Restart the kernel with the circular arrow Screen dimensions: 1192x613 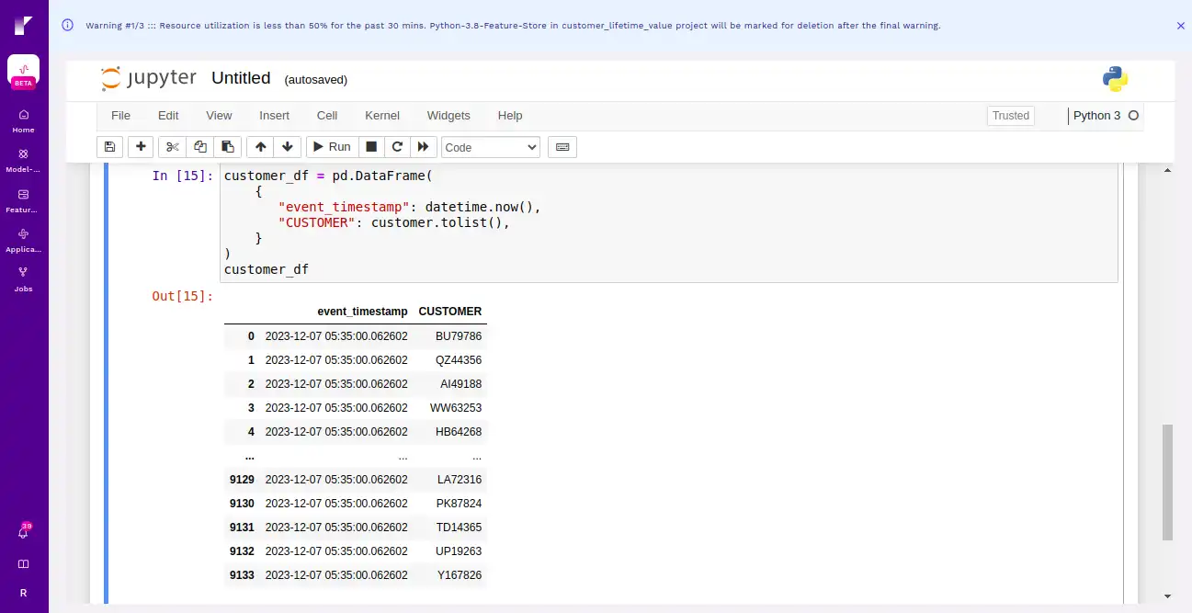tap(397, 147)
